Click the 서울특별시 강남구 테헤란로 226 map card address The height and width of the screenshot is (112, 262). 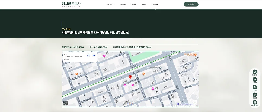click(73, 57)
